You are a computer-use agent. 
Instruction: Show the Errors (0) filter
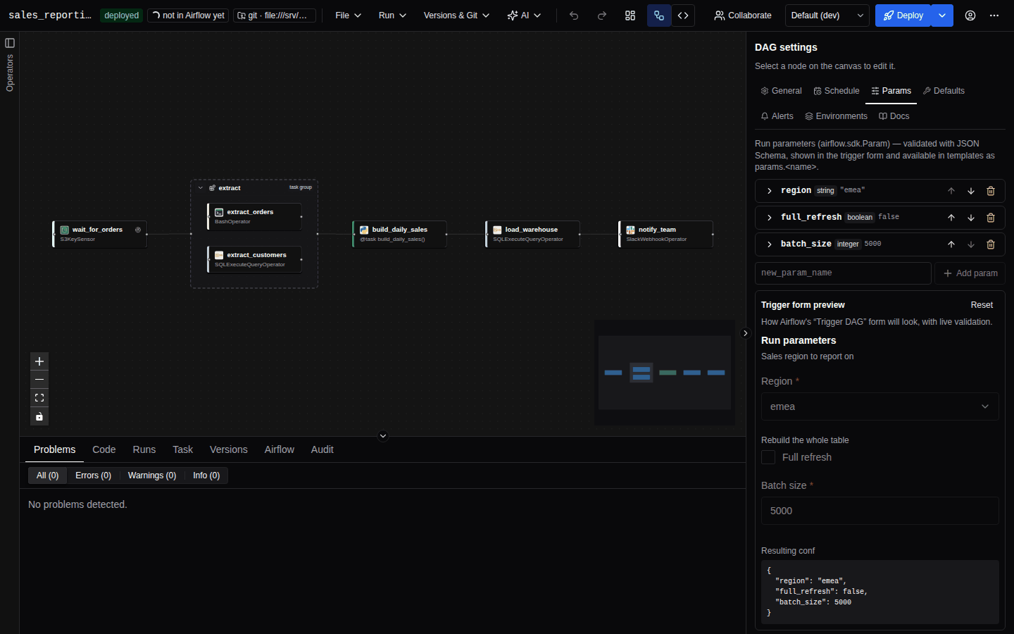click(94, 475)
